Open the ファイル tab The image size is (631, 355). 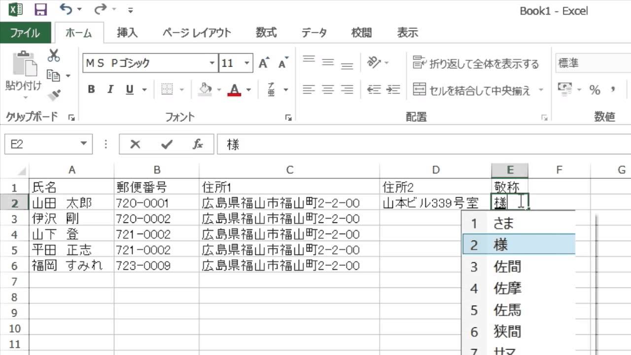pos(25,33)
